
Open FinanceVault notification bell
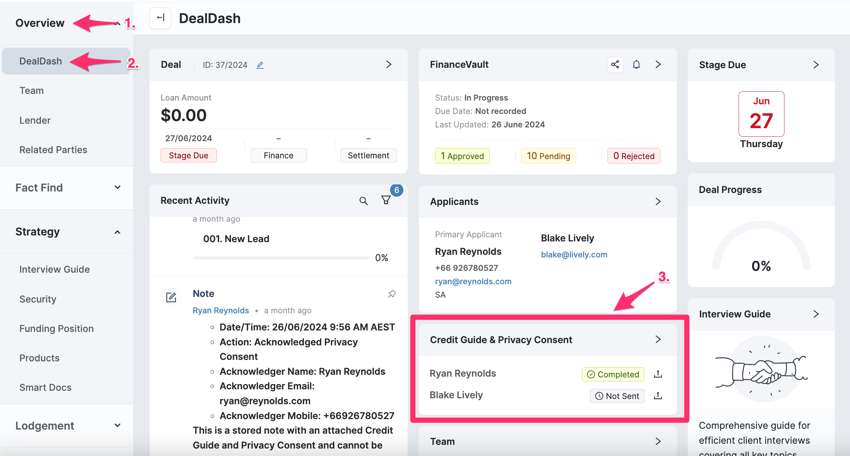coord(636,64)
